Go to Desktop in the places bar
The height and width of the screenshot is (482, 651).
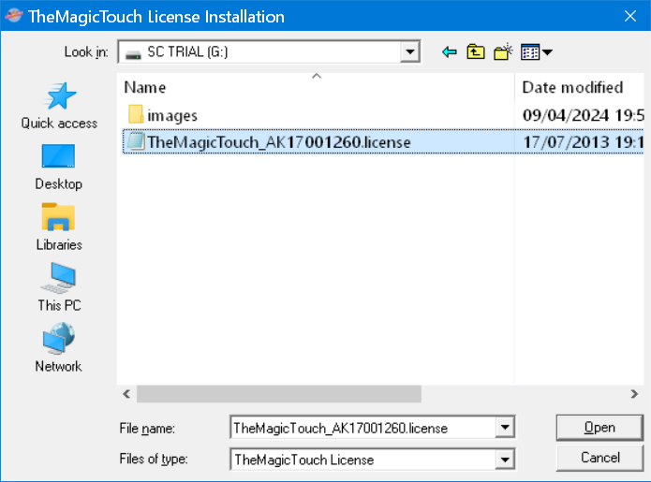[58, 167]
